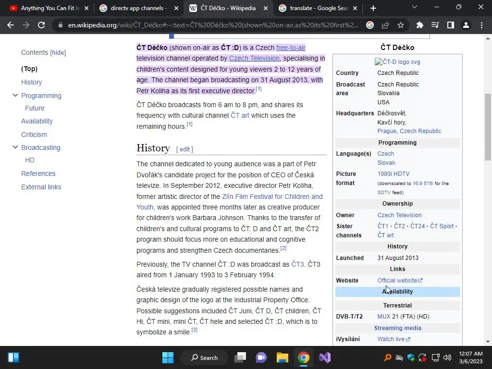
Task: Click the site lock icon in address bar
Action: (60, 25)
